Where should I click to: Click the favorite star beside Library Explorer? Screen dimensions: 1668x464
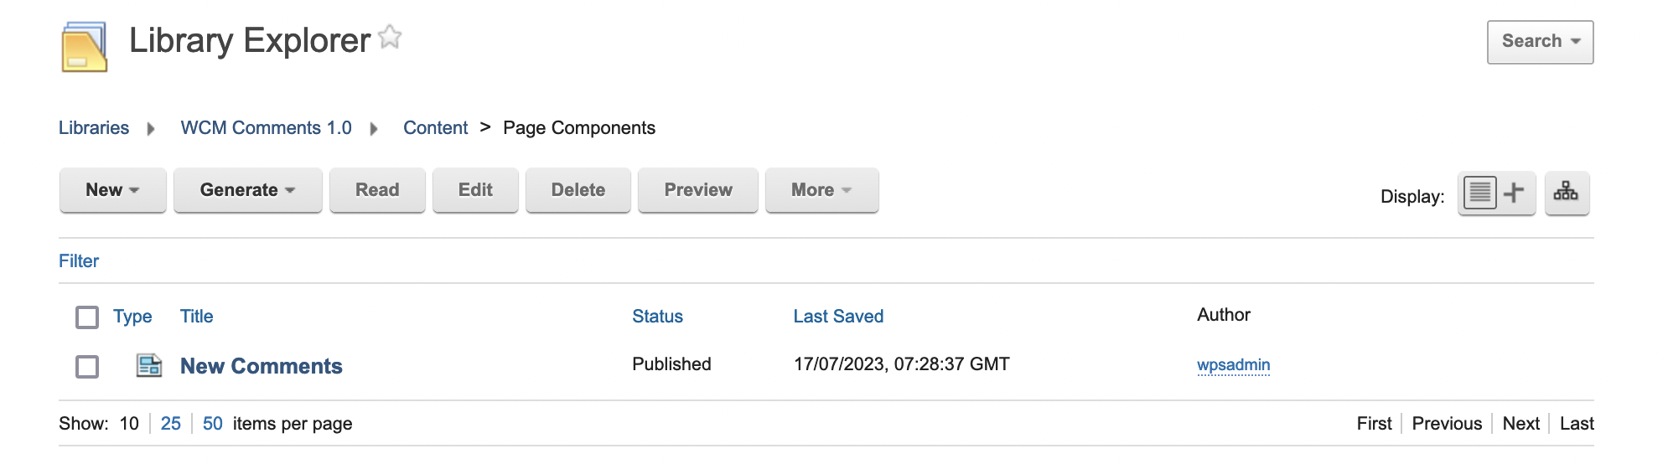pyautogui.click(x=390, y=38)
